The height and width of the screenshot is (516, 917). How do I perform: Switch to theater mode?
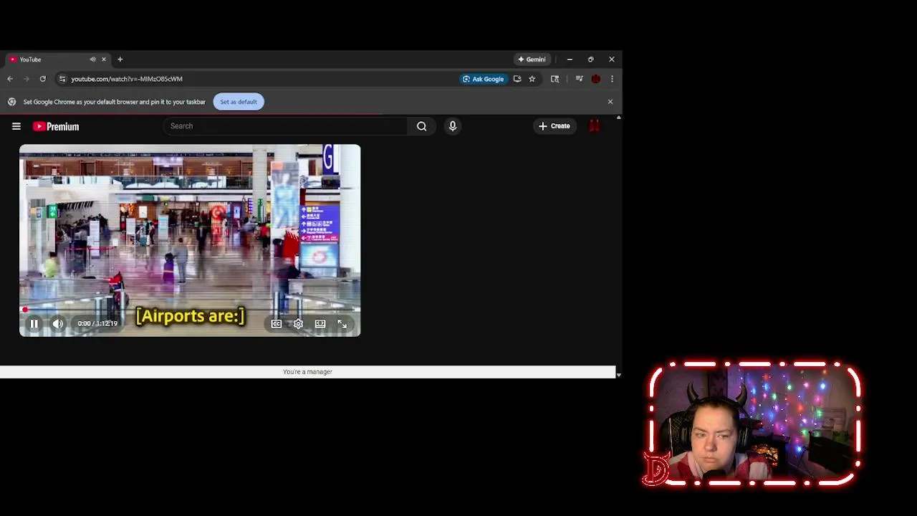(320, 324)
